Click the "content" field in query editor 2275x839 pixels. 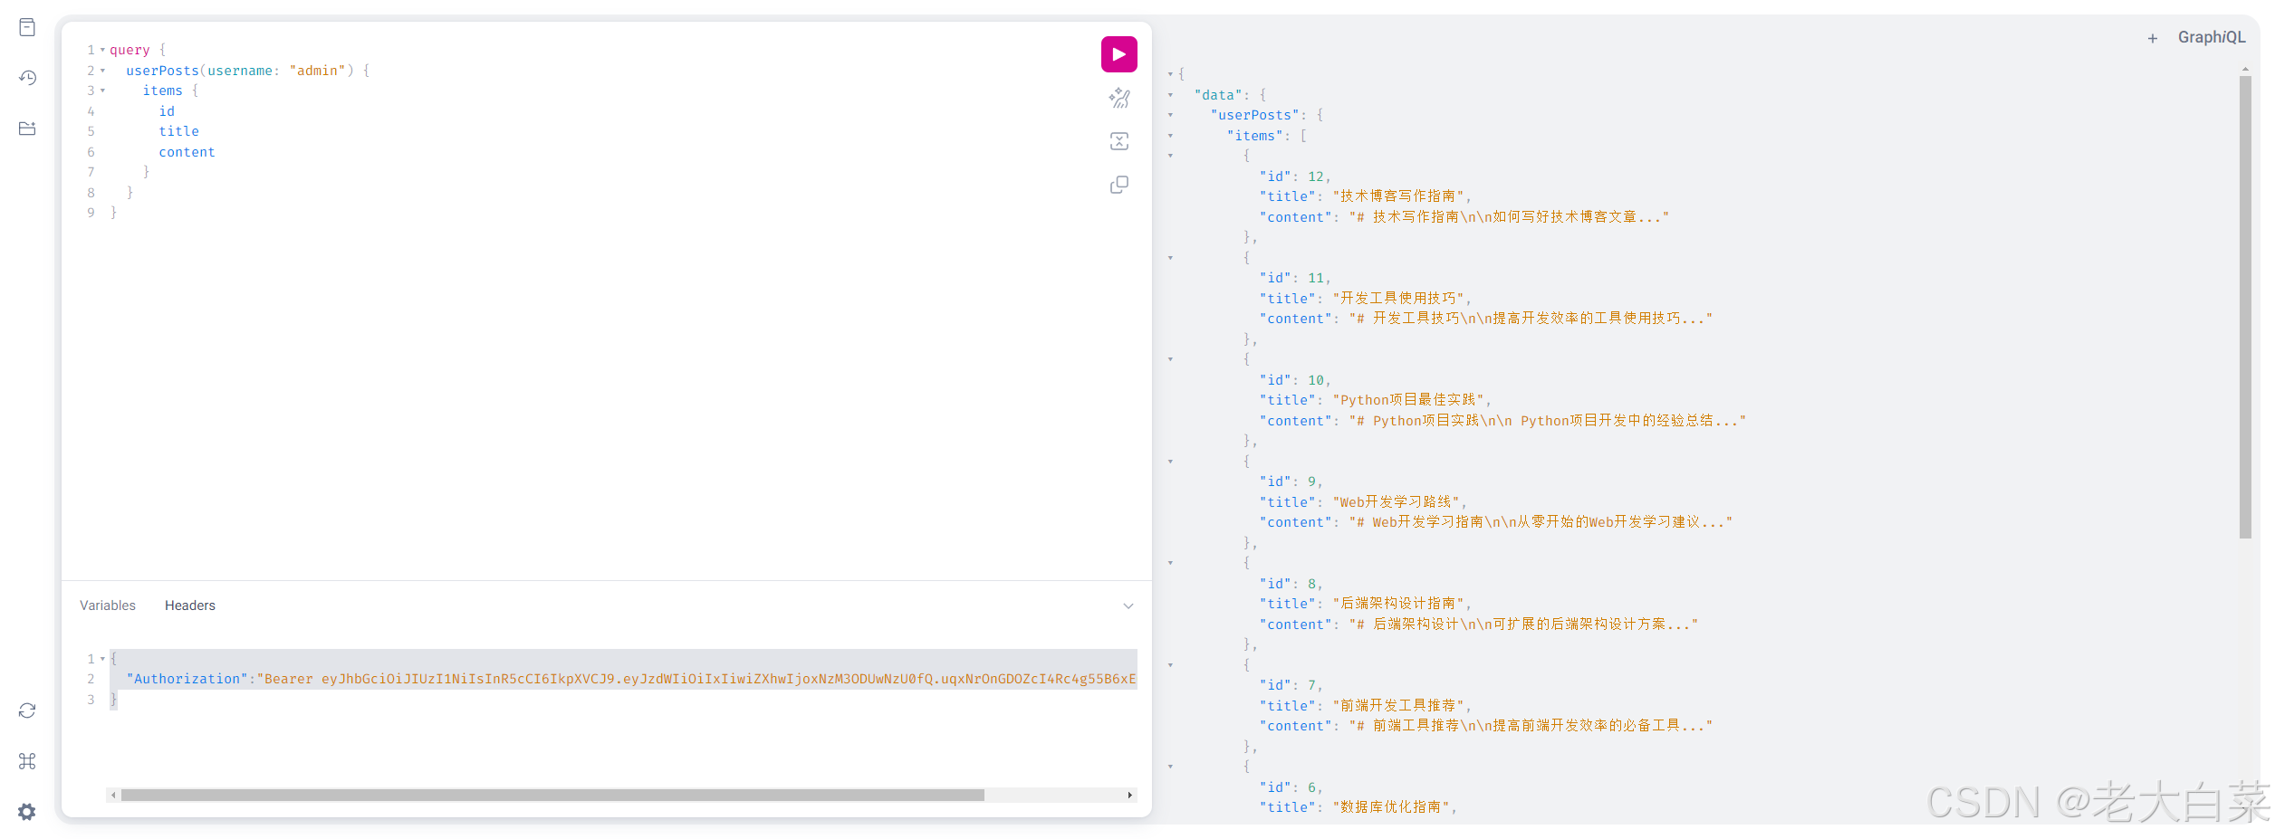click(x=187, y=152)
